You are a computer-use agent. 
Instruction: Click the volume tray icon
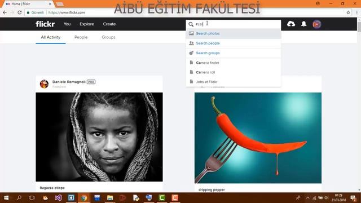click(326, 198)
